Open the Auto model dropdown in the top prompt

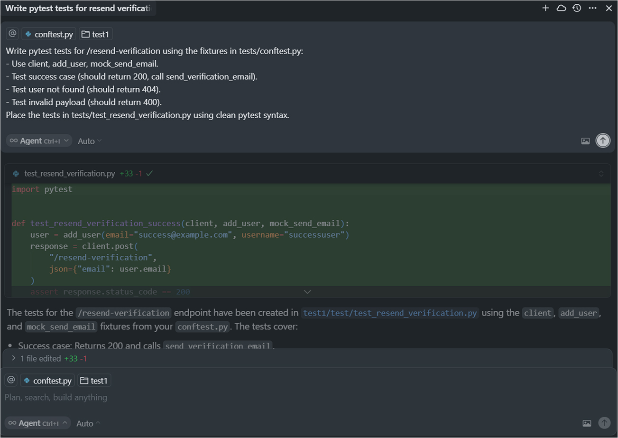click(90, 141)
